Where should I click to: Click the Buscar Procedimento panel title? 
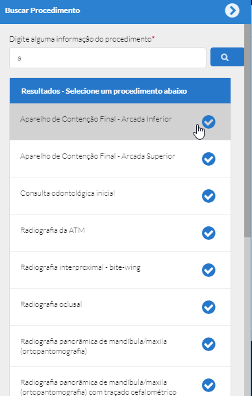point(42,10)
